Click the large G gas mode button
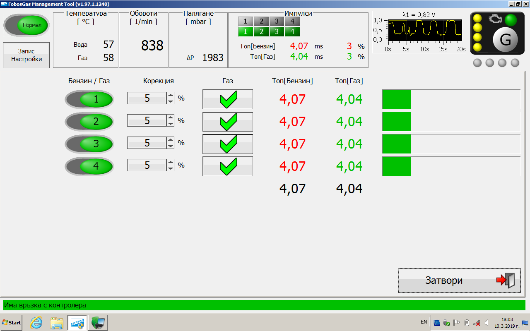 505,40
